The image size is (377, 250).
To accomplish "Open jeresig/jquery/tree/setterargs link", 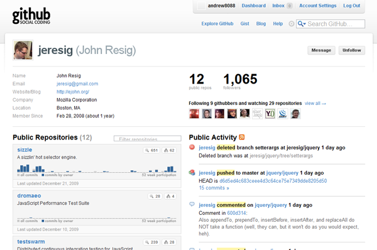I will point(281,156).
